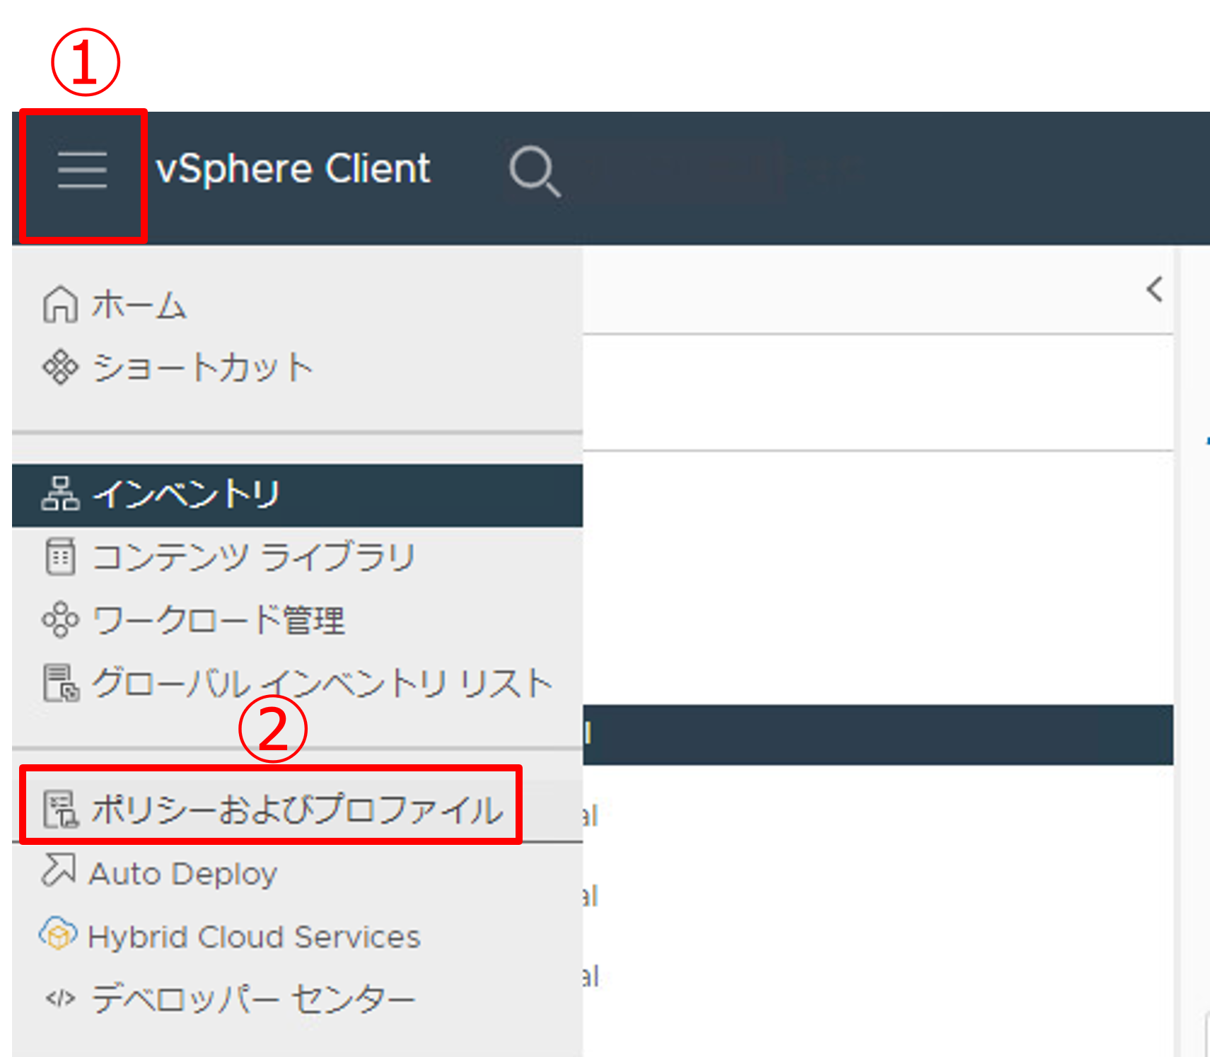Image resolution: width=1210 pixels, height=1057 pixels.
Task: Click the content library icon
Action: 60,556
